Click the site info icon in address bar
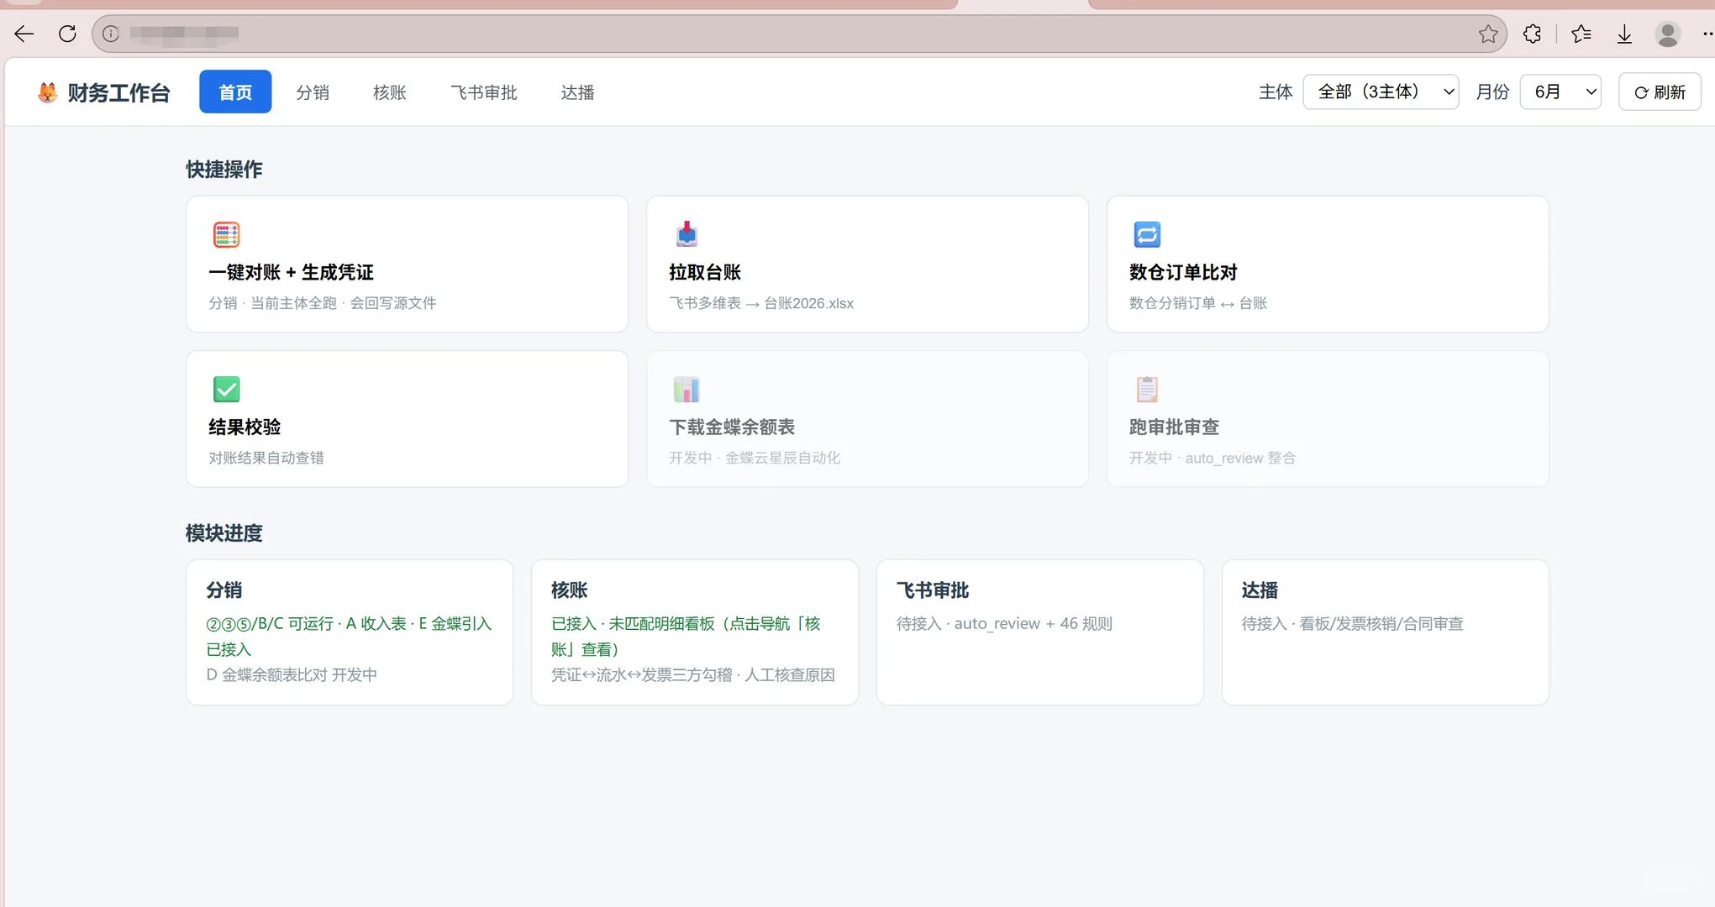Screen dimensions: 1715x907 coord(110,34)
